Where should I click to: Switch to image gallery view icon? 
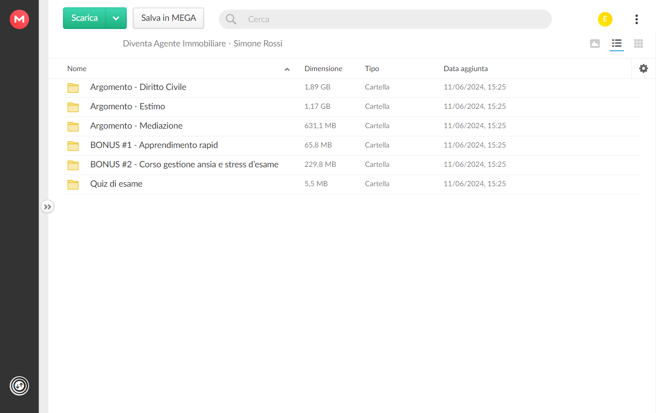(x=595, y=44)
